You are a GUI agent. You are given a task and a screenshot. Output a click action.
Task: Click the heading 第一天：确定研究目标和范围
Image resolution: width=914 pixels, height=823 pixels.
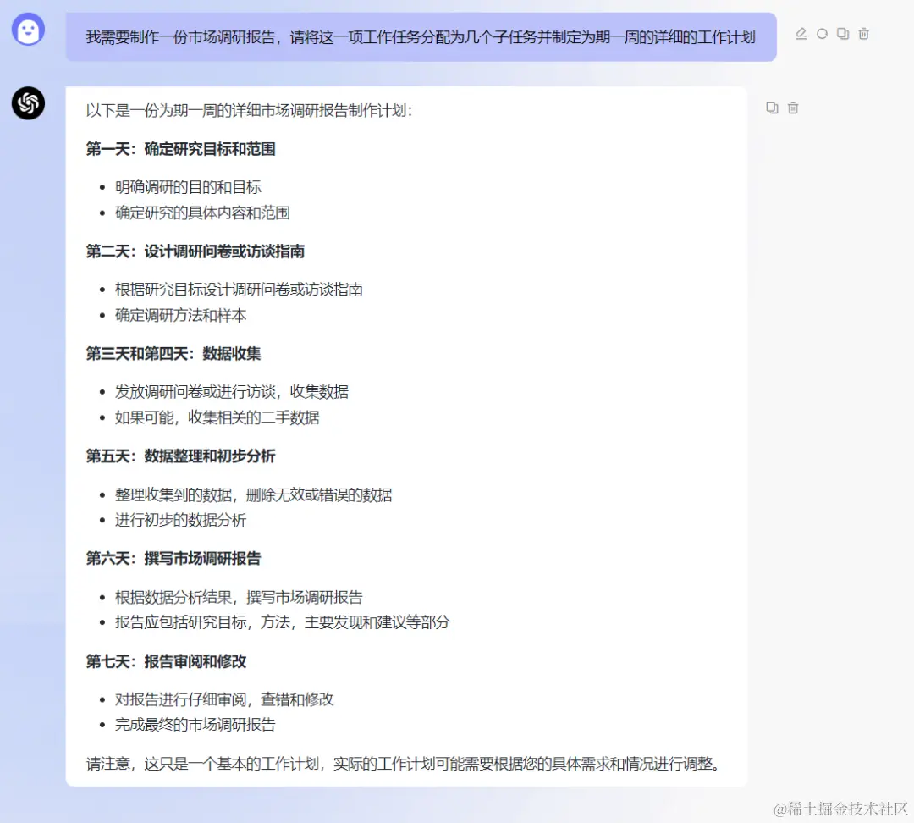[x=181, y=149]
